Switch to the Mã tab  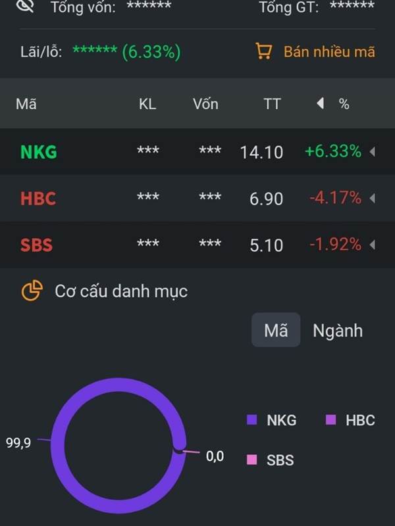pyautogui.click(x=276, y=330)
